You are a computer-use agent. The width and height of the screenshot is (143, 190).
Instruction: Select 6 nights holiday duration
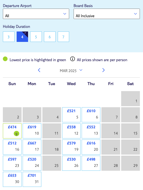coord(50,37)
